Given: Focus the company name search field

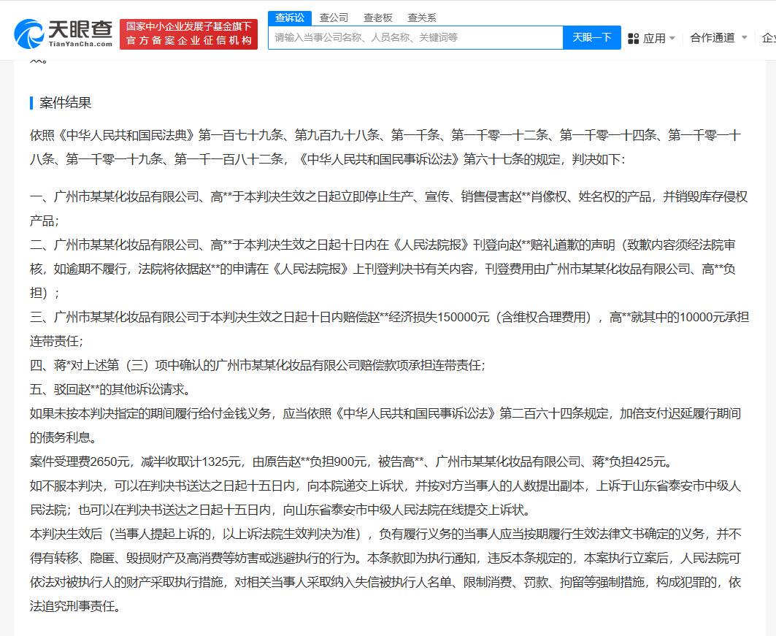Looking at the screenshot, I should tap(415, 37).
